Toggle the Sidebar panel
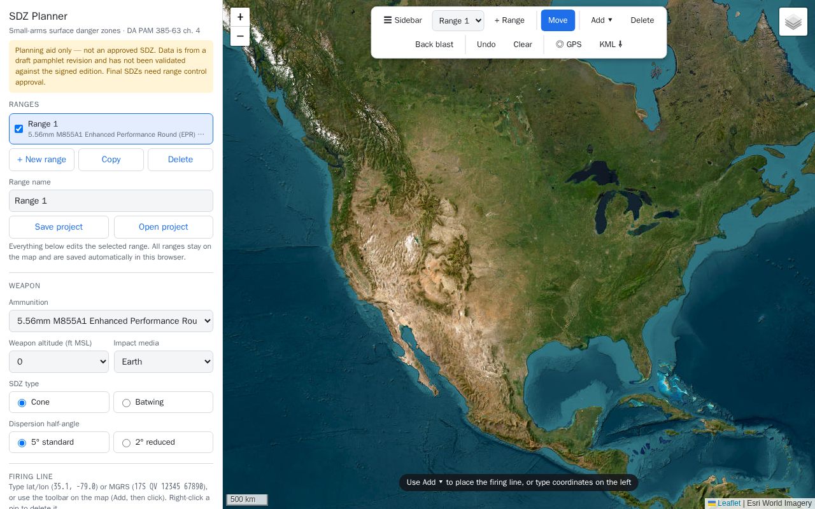 click(402, 20)
